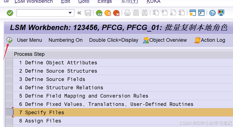Open the LSM Workbench menu
This screenshot has width=233, height=127.
click(34, 2)
